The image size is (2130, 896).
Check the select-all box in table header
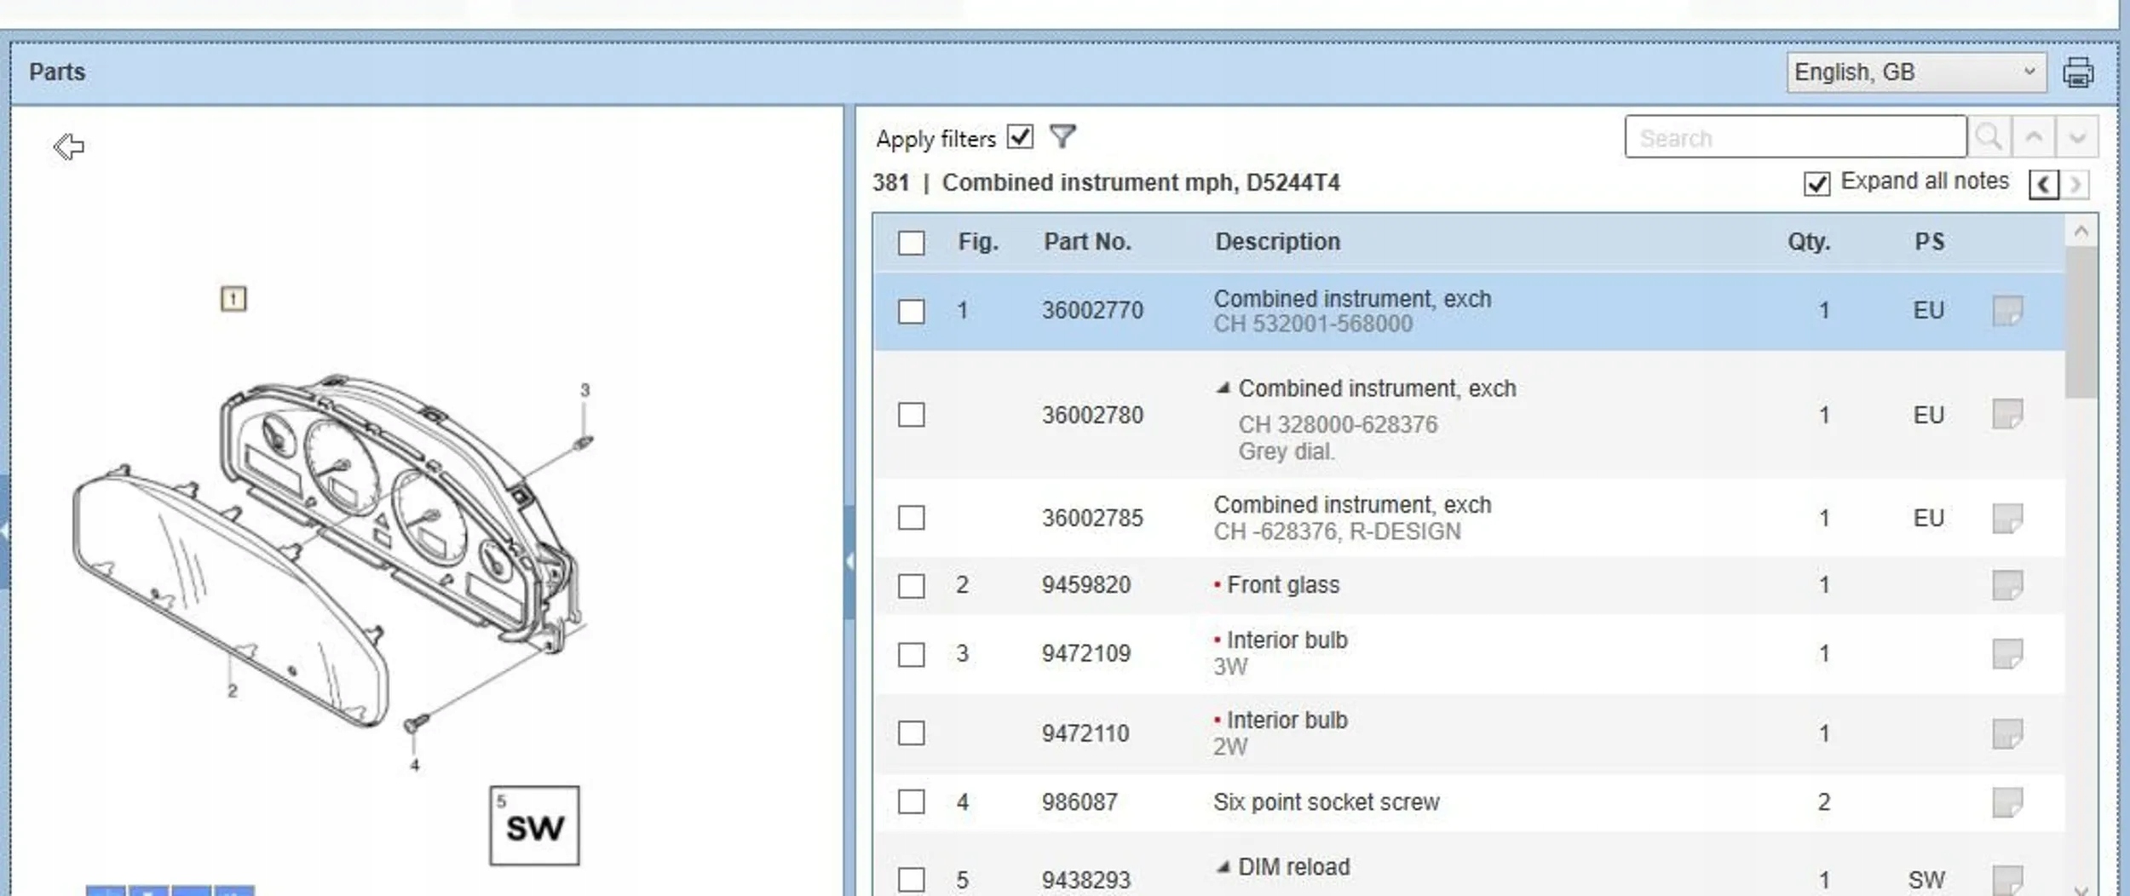[911, 243]
